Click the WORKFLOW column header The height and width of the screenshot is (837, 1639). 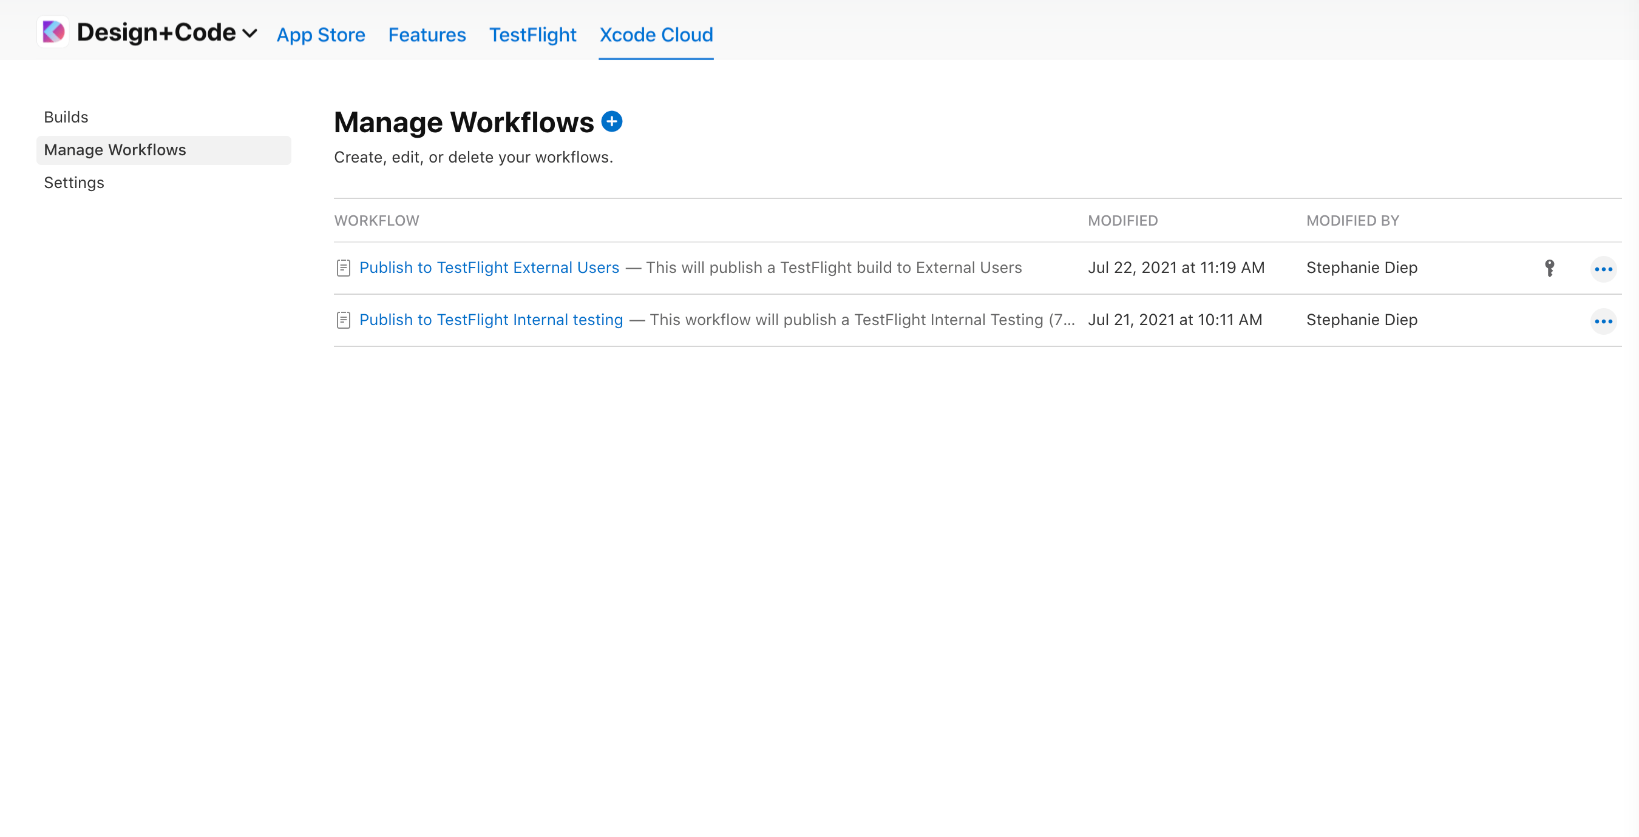click(376, 221)
